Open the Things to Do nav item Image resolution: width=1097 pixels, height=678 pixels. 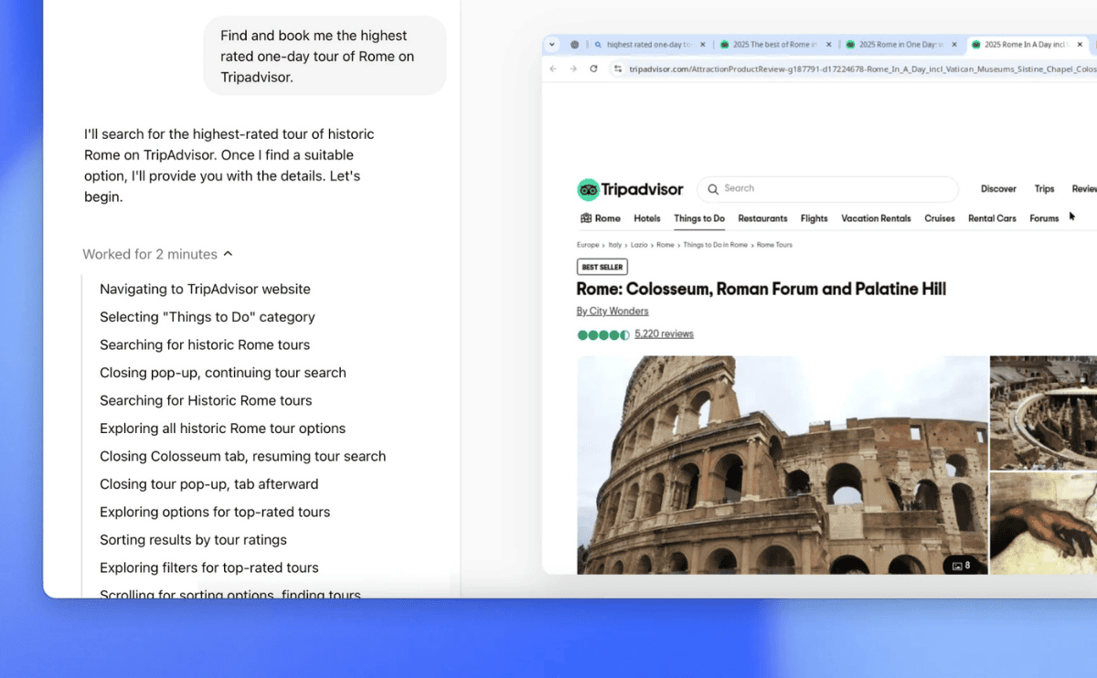pyautogui.click(x=699, y=218)
